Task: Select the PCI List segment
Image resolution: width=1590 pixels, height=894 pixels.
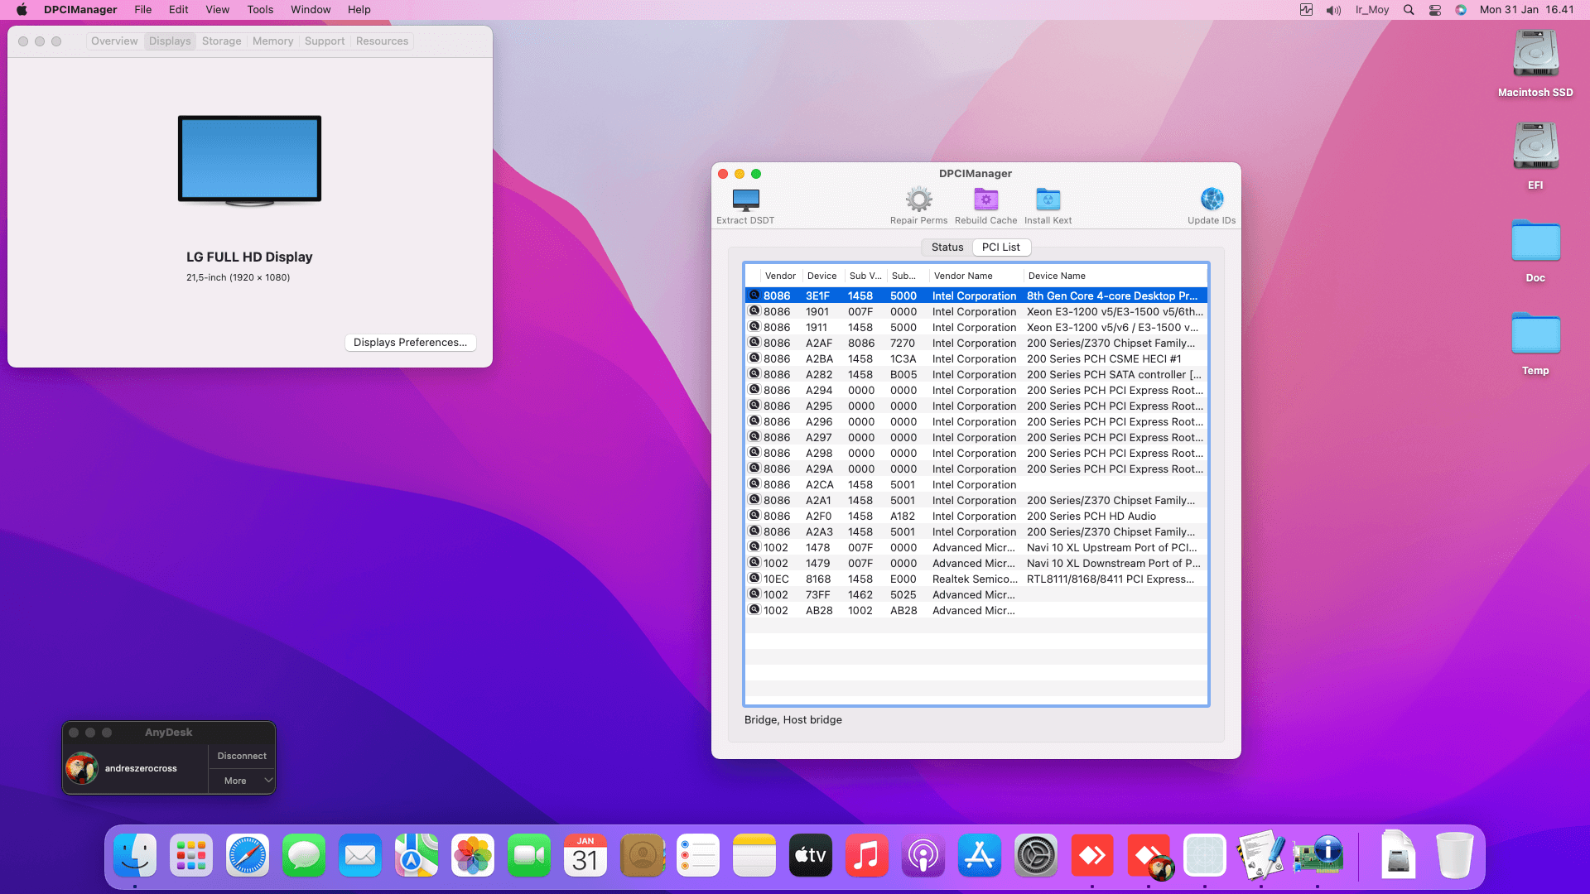Action: pos(1000,248)
